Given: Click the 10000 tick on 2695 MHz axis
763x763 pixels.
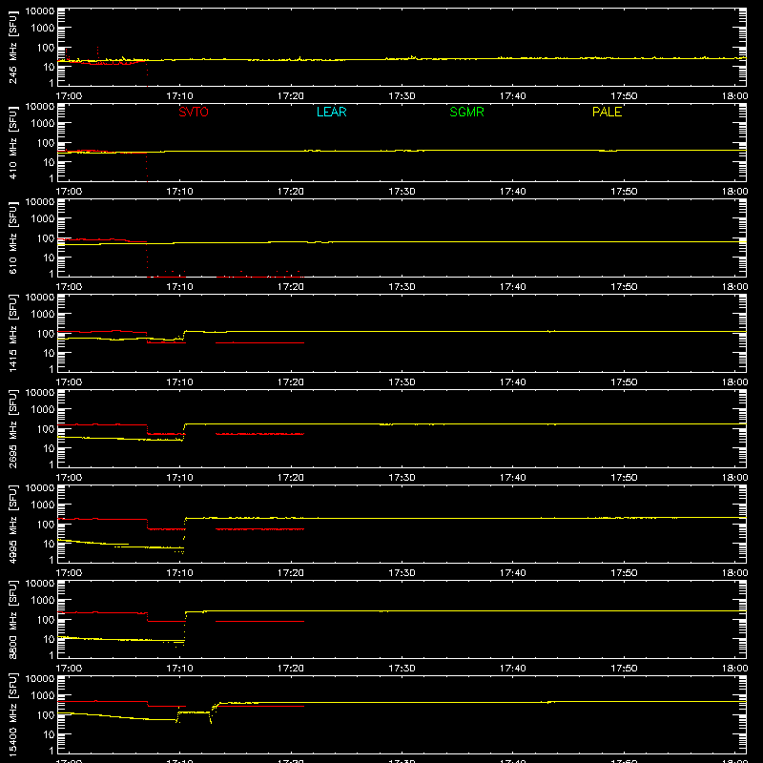Looking at the screenshot, I should pos(40,393).
